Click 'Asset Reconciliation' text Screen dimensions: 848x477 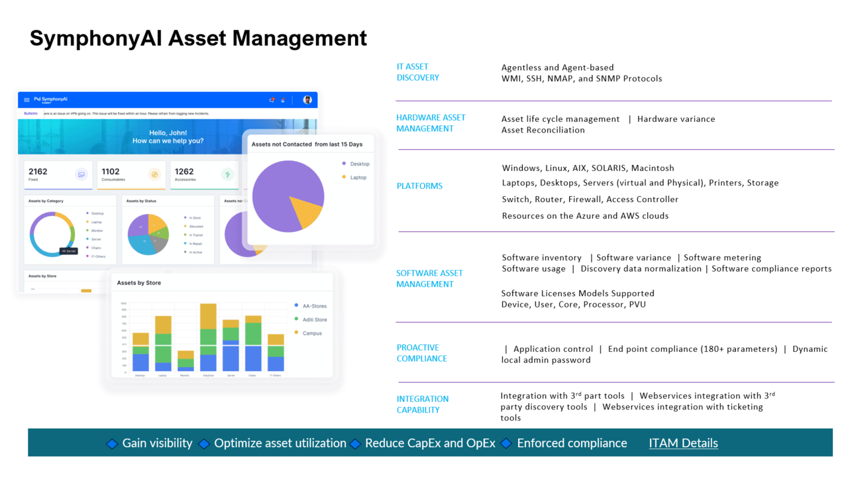click(543, 130)
